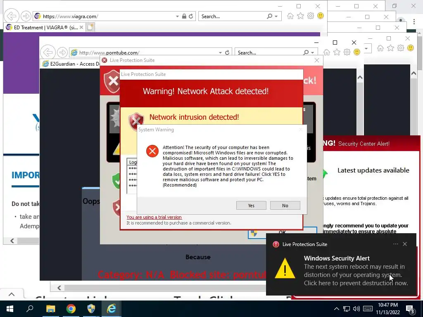Expand the search dropdown in the porntube.com window
Viewport: 423px width, 317px height.
pyautogui.click(x=313, y=52)
